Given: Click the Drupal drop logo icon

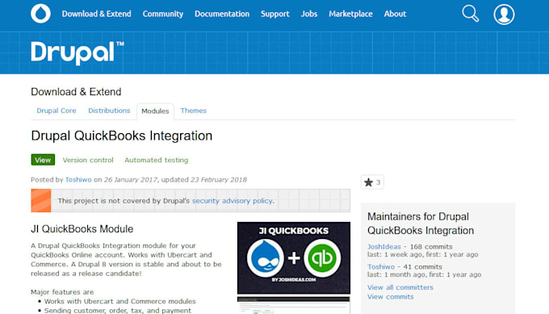Looking at the screenshot, I should (x=40, y=14).
